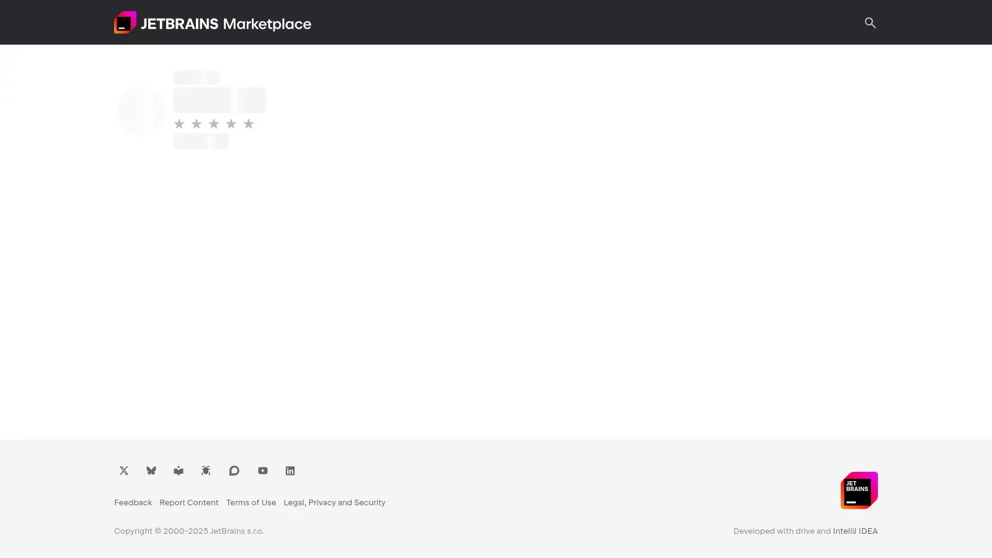Screen dimensions: 992x558
Task: Open the JetBrains Marketplace home logo
Action: tap(213, 23)
